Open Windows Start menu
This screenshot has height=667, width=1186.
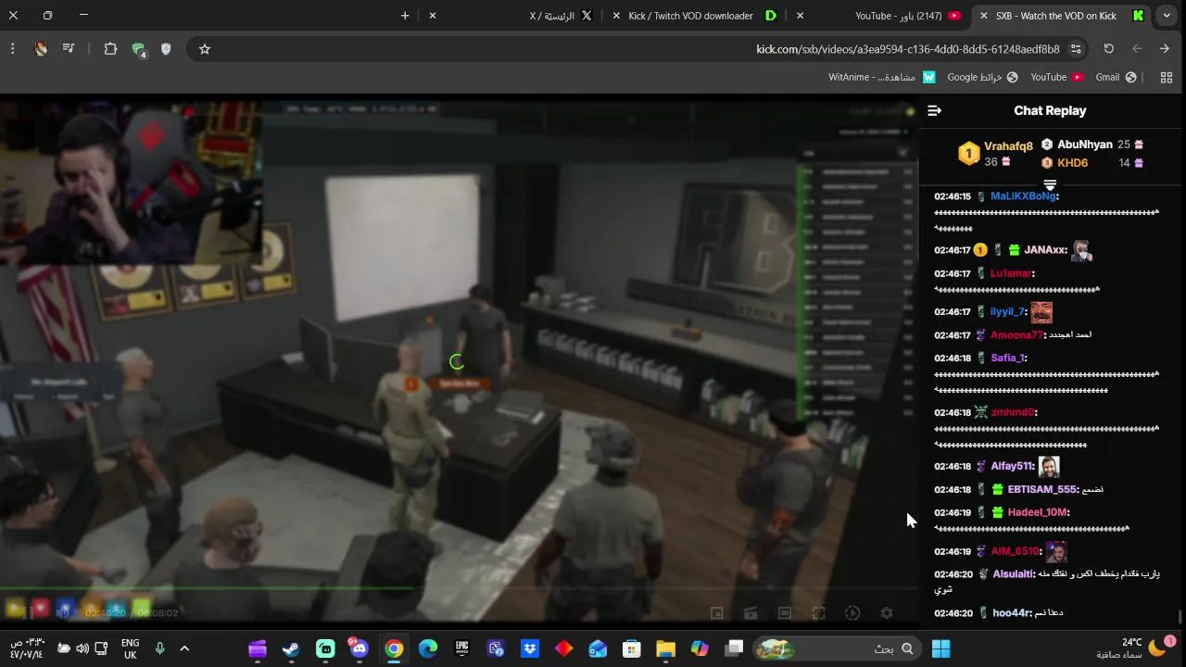coord(940,648)
